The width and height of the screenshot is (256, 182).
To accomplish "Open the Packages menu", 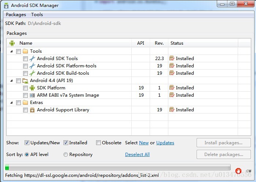I will [x=16, y=15].
